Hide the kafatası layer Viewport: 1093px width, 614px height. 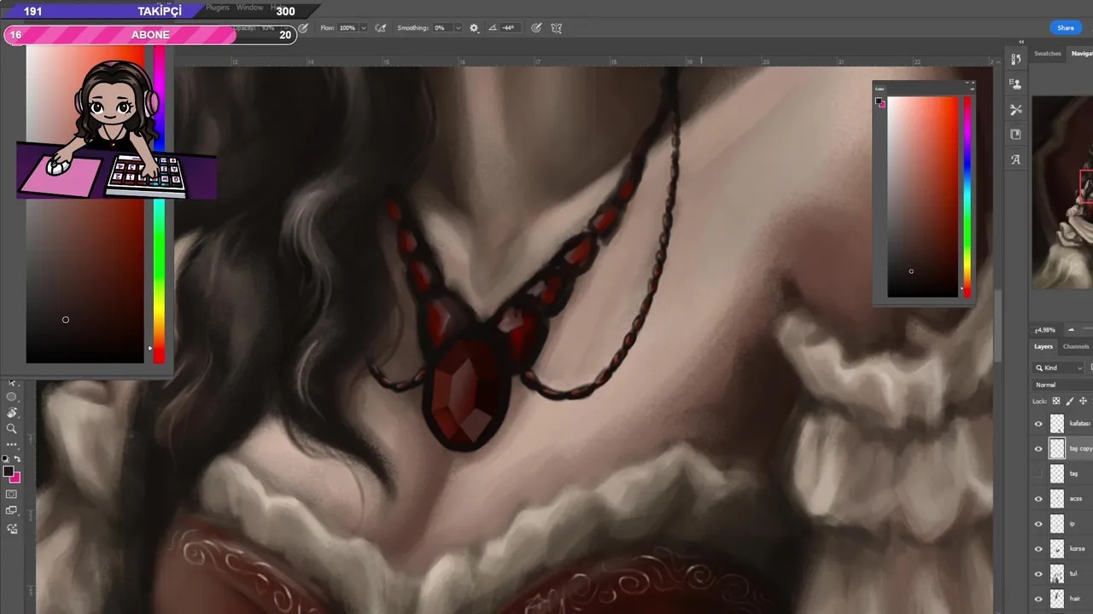coord(1038,424)
